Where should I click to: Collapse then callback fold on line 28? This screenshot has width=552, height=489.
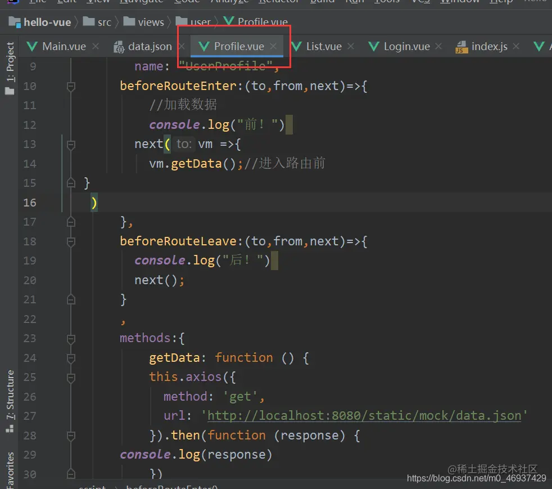pyautogui.click(x=71, y=436)
